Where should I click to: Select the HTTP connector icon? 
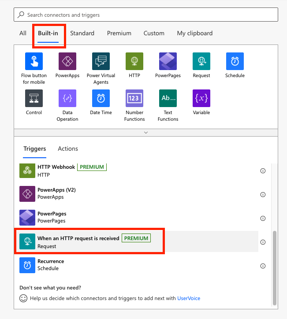click(x=134, y=61)
